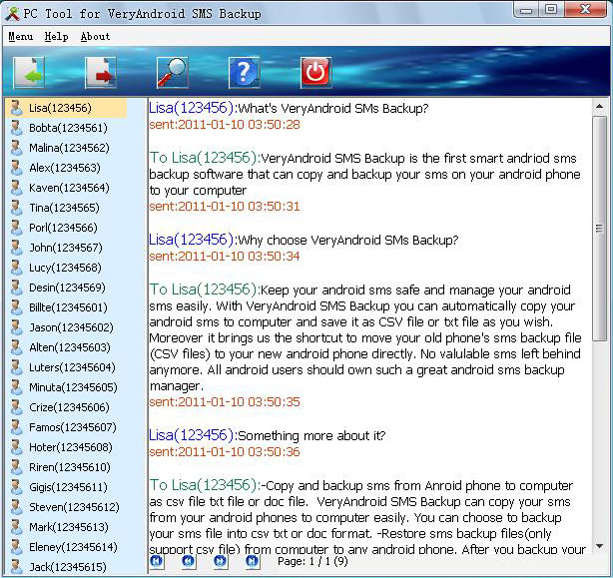This screenshot has width=613, height=578.
Task: Click the scrollbar down arrow in message pane
Action: click(599, 546)
